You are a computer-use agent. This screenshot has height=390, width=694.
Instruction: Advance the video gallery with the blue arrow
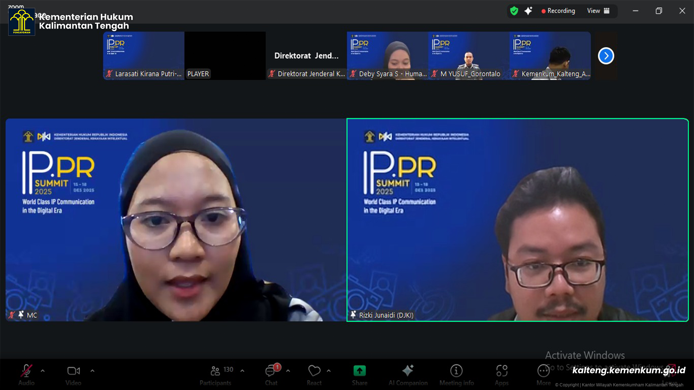[606, 56]
